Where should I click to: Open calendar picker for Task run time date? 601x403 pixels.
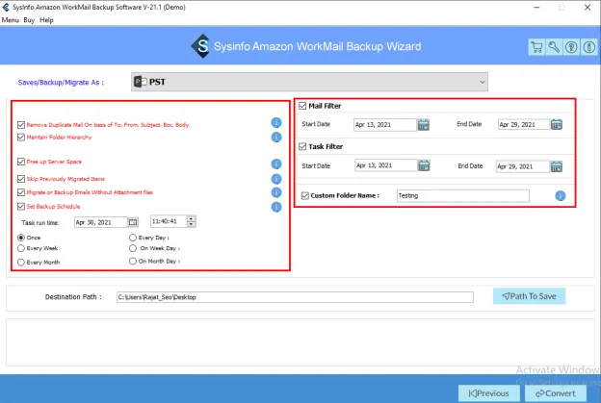134,222
